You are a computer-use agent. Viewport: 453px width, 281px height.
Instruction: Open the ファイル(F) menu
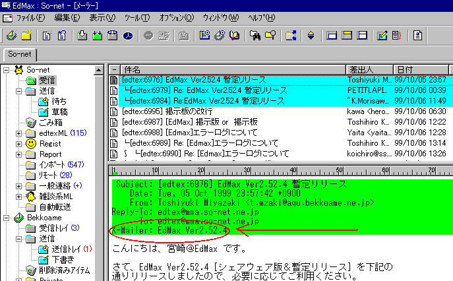tap(30, 18)
